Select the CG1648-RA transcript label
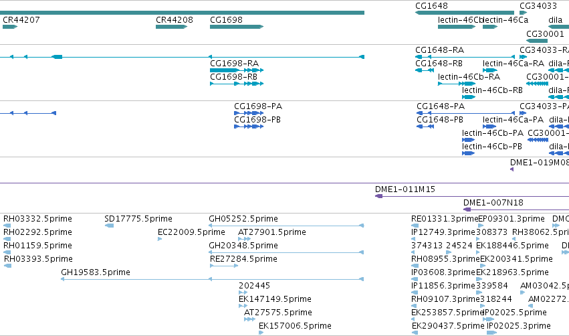 pos(440,50)
